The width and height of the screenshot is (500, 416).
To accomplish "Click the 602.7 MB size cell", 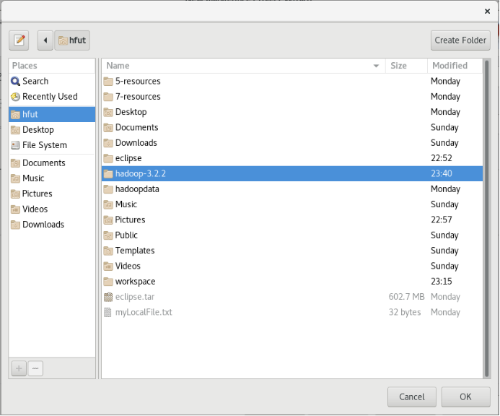I will (407, 297).
